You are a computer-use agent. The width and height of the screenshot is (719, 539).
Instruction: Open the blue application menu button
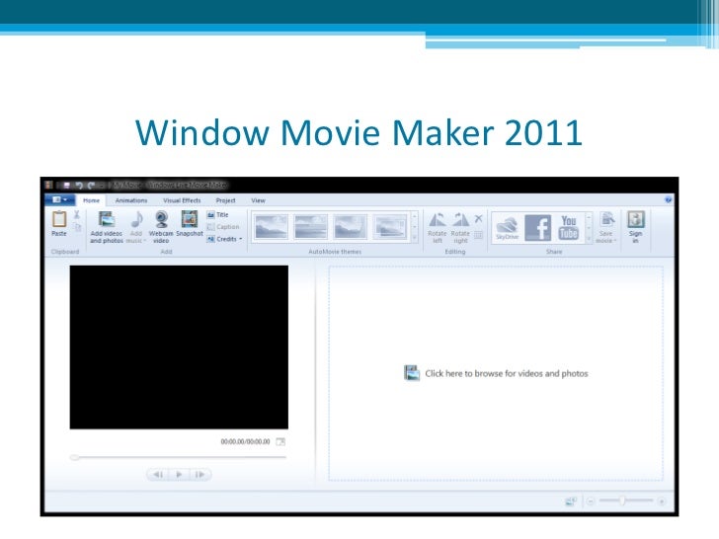(x=60, y=199)
